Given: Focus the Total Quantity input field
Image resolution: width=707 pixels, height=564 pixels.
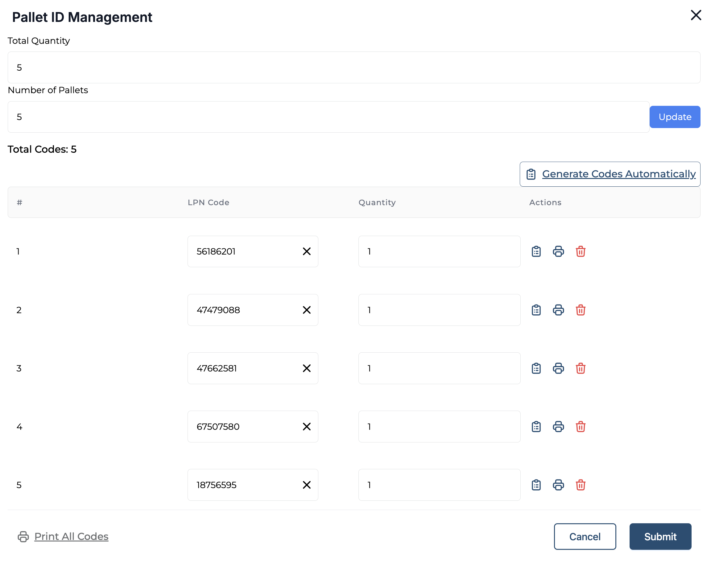Looking at the screenshot, I should tap(353, 68).
